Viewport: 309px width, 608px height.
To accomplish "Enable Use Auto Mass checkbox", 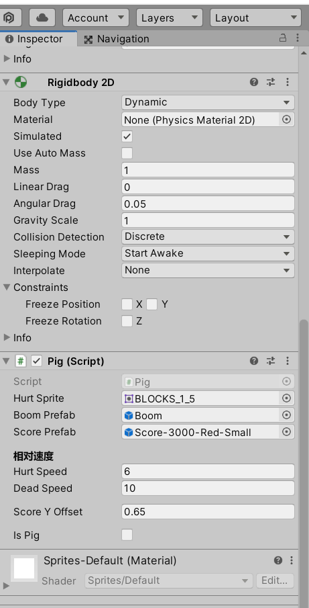I will [x=127, y=153].
